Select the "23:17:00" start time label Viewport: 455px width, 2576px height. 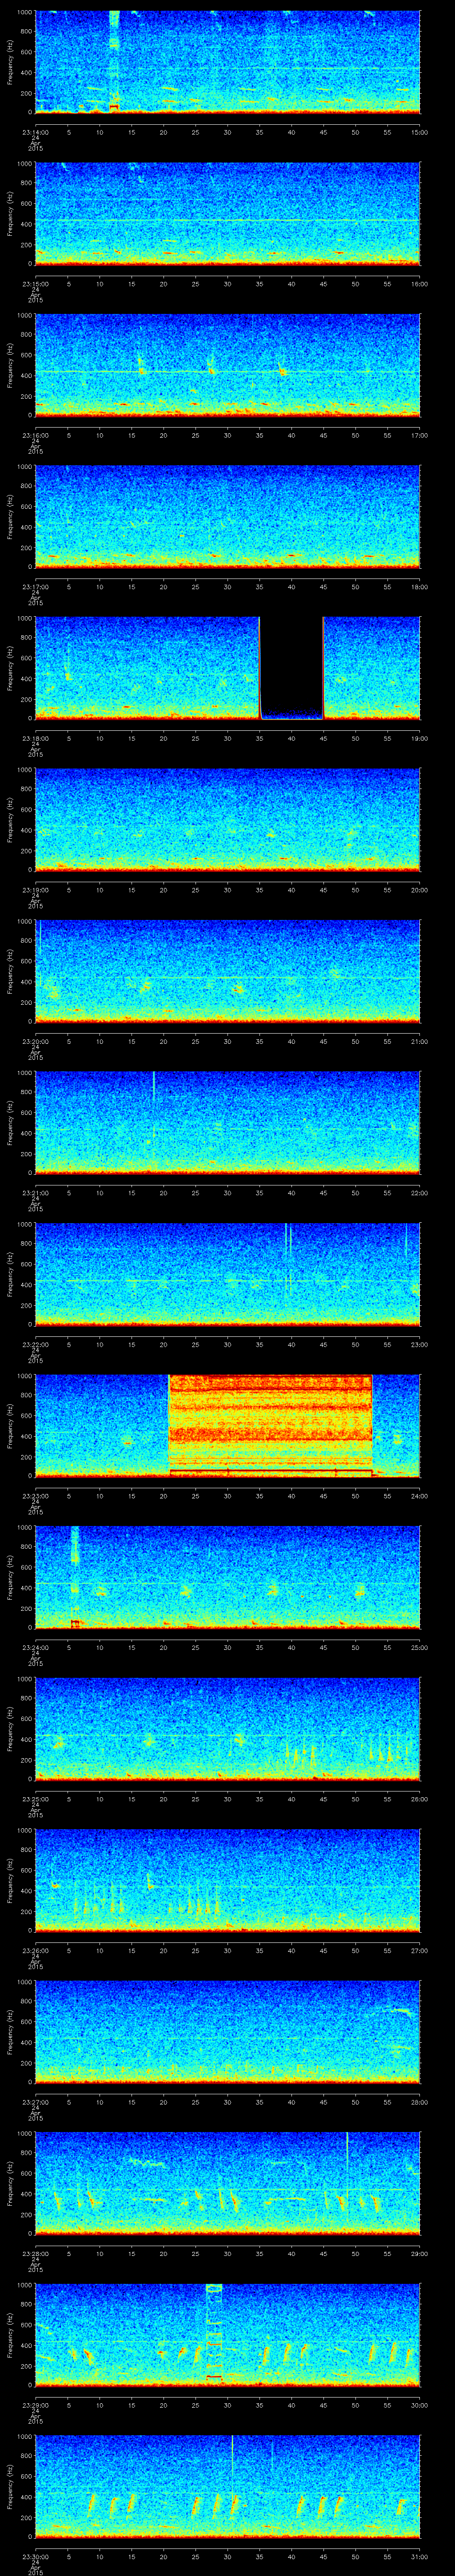point(35,587)
